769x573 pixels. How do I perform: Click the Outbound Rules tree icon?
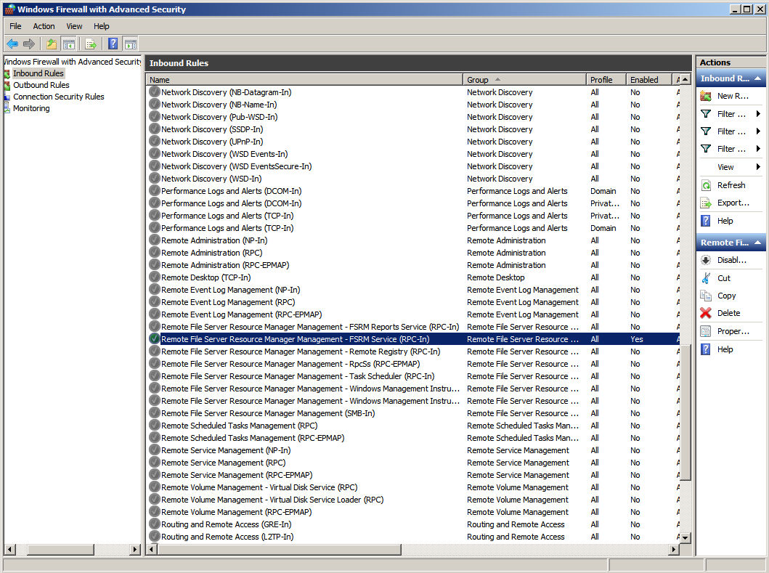click(x=7, y=86)
